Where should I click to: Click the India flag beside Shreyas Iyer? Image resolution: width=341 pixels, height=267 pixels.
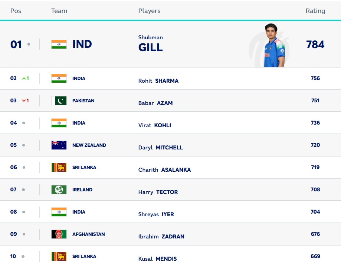point(59,212)
